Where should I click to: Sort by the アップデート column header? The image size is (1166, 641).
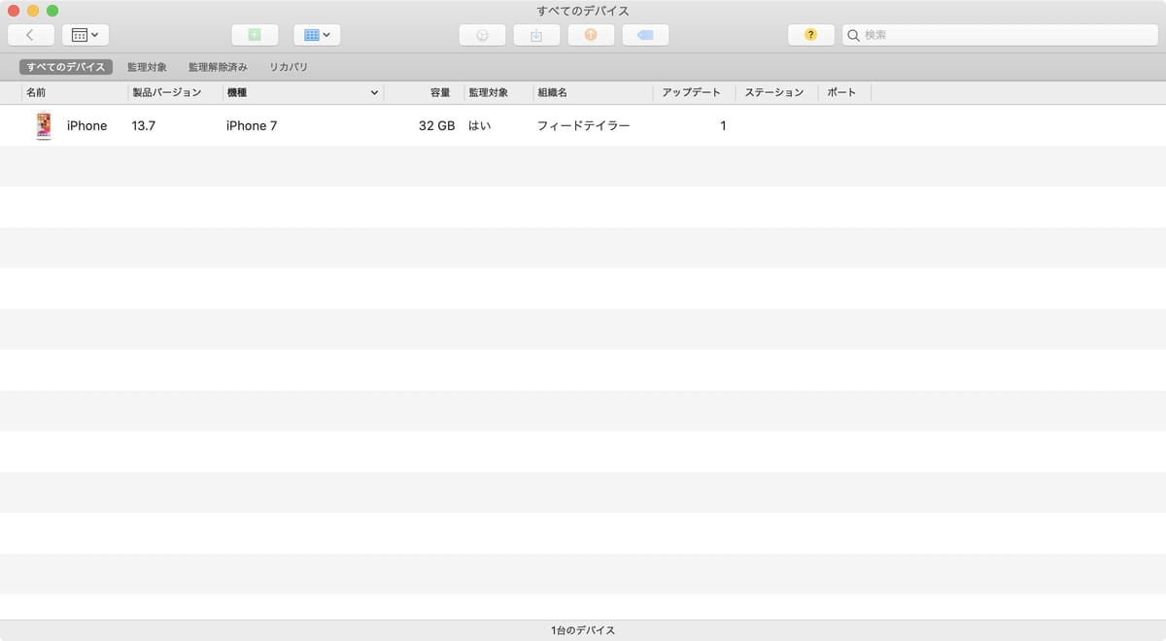pyautogui.click(x=694, y=92)
